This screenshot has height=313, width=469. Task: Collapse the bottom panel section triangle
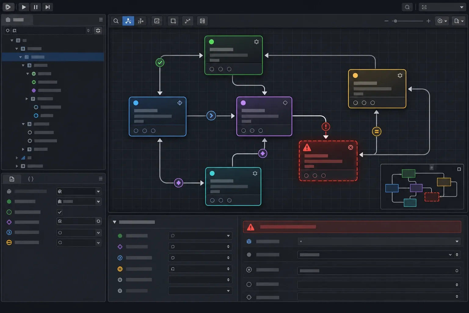115,222
